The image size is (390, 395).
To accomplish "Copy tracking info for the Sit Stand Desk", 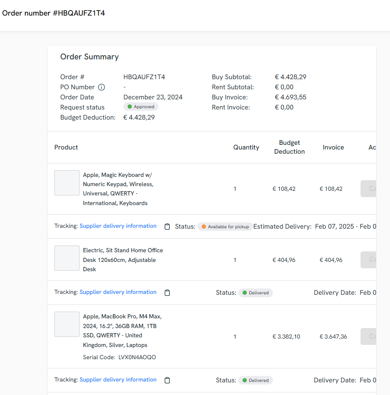I will click(x=167, y=293).
